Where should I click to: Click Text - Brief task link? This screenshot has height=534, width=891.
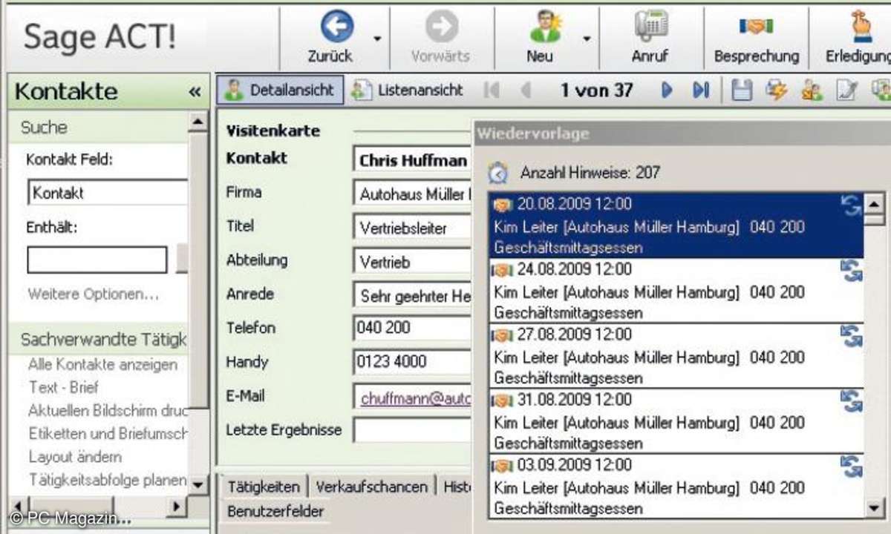(64, 387)
